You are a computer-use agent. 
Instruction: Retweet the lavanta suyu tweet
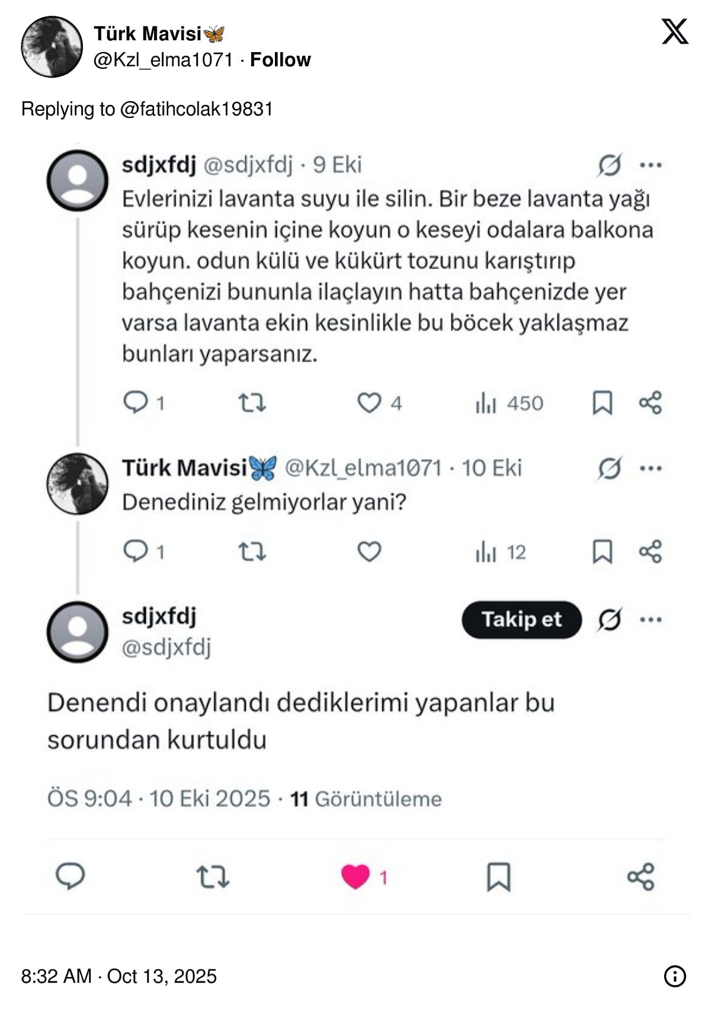252,403
